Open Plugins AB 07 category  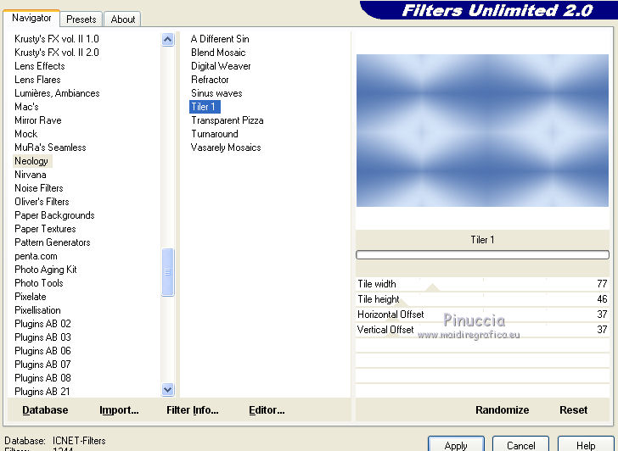point(42,365)
